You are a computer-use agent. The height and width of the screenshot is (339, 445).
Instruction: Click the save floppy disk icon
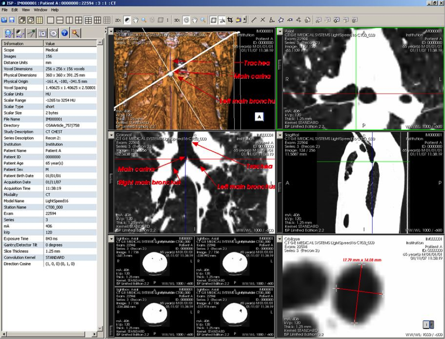click(12, 20)
